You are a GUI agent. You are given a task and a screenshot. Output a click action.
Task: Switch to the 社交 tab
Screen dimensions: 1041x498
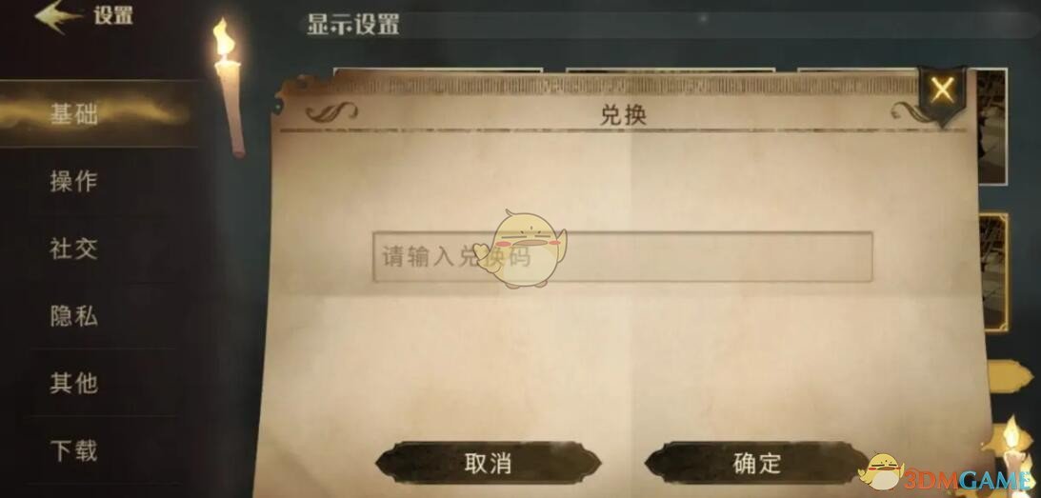(x=73, y=249)
